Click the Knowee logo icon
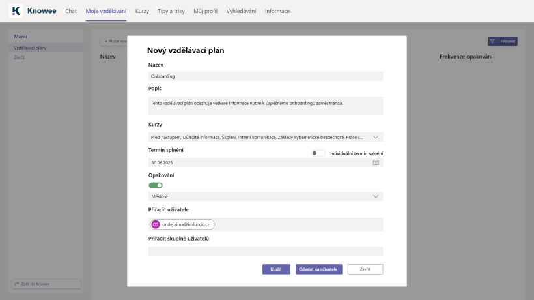This screenshot has width=534, height=300. (x=16, y=11)
